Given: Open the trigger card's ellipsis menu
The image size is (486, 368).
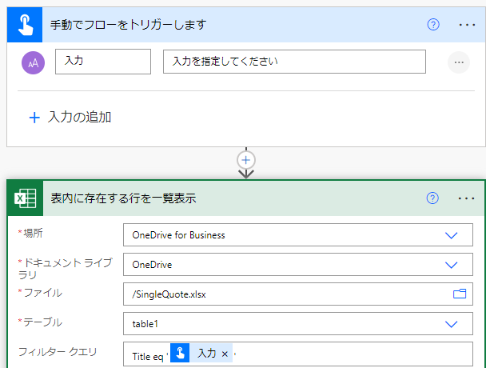Looking at the screenshot, I should click(467, 25).
